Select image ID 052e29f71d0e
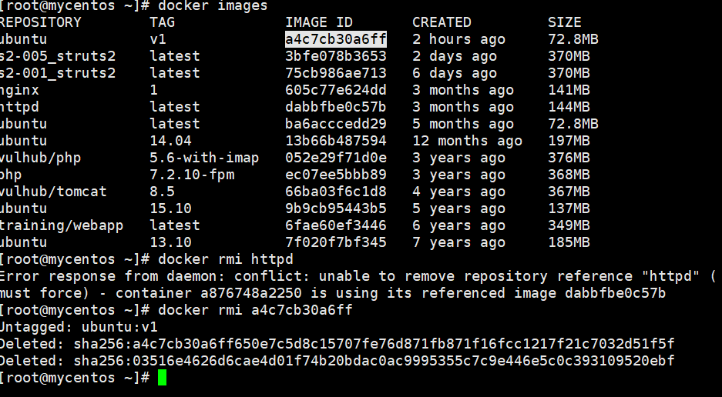This screenshot has width=722, height=397. click(x=336, y=158)
